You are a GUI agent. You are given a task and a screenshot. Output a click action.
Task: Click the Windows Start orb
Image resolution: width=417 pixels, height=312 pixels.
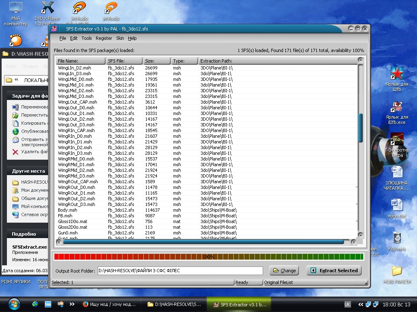click(14, 304)
